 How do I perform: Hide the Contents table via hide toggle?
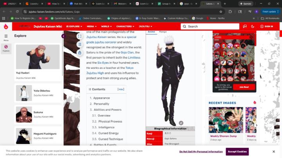121,89
